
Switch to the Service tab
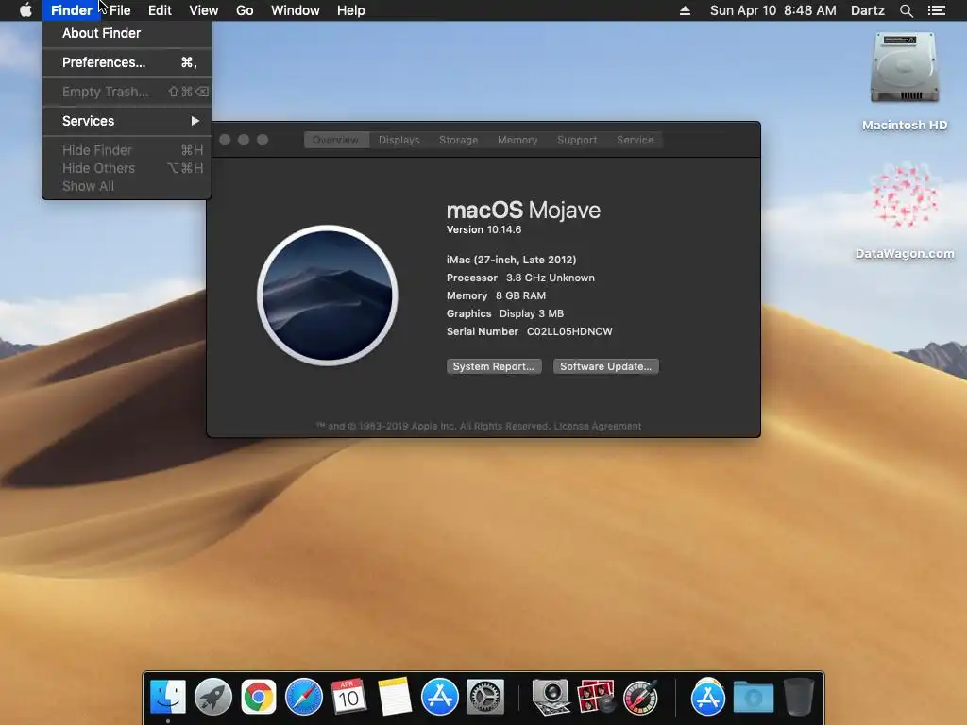pyautogui.click(x=635, y=140)
